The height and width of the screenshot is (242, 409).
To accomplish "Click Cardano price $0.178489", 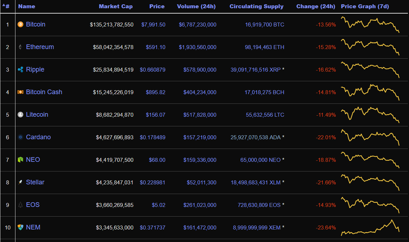I will click(153, 137).
